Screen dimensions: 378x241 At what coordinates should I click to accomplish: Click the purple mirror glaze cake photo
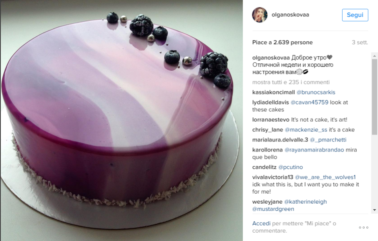(121, 120)
